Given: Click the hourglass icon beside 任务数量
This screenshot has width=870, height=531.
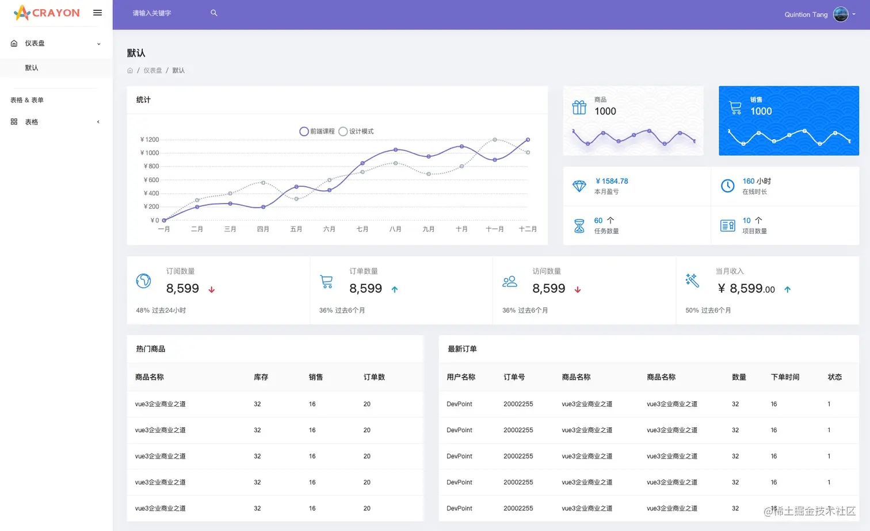Looking at the screenshot, I should (579, 226).
